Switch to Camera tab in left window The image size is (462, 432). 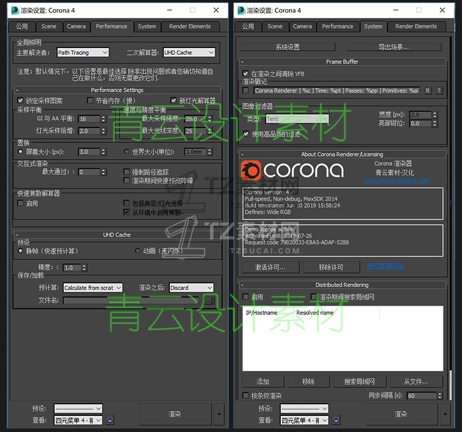pyautogui.click(x=76, y=26)
